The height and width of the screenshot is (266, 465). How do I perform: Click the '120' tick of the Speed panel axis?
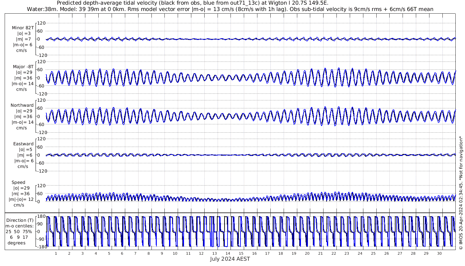point(41,186)
